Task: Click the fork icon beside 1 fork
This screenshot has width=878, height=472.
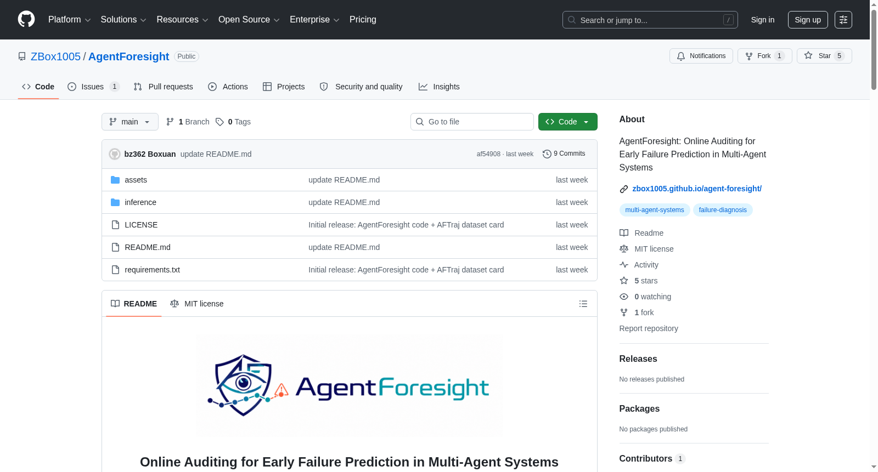Action: 624,312
